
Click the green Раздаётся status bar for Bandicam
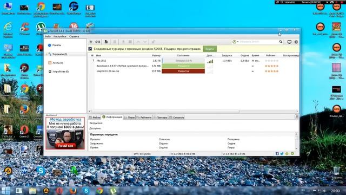pyautogui.click(x=183, y=66)
